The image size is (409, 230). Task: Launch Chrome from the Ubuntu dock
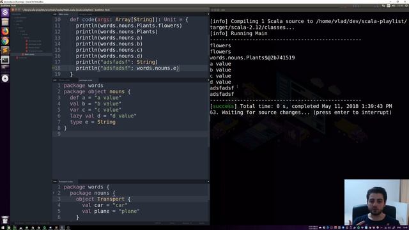(5, 41)
